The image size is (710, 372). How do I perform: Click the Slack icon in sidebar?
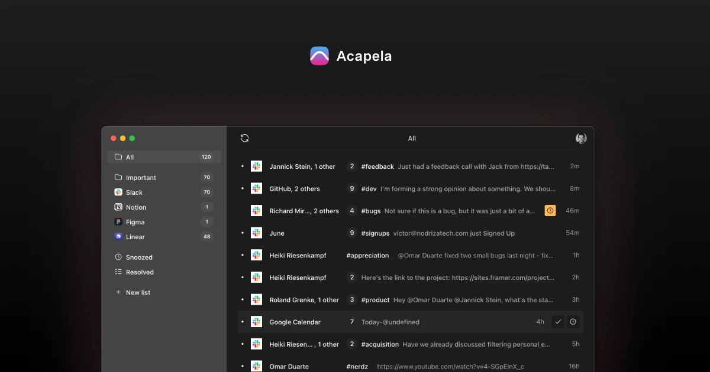pyautogui.click(x=118, y=192)
